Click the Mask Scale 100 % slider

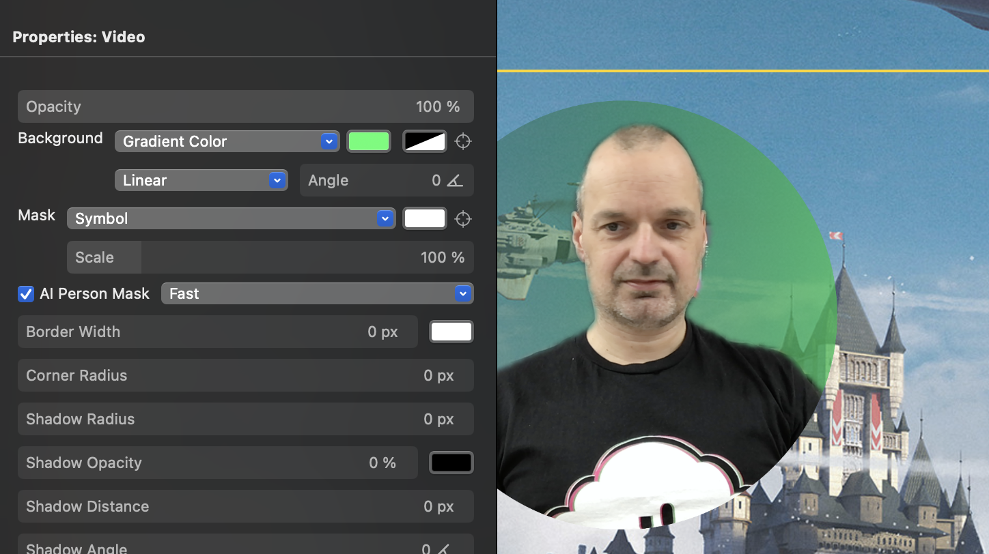tap(270, 257)
